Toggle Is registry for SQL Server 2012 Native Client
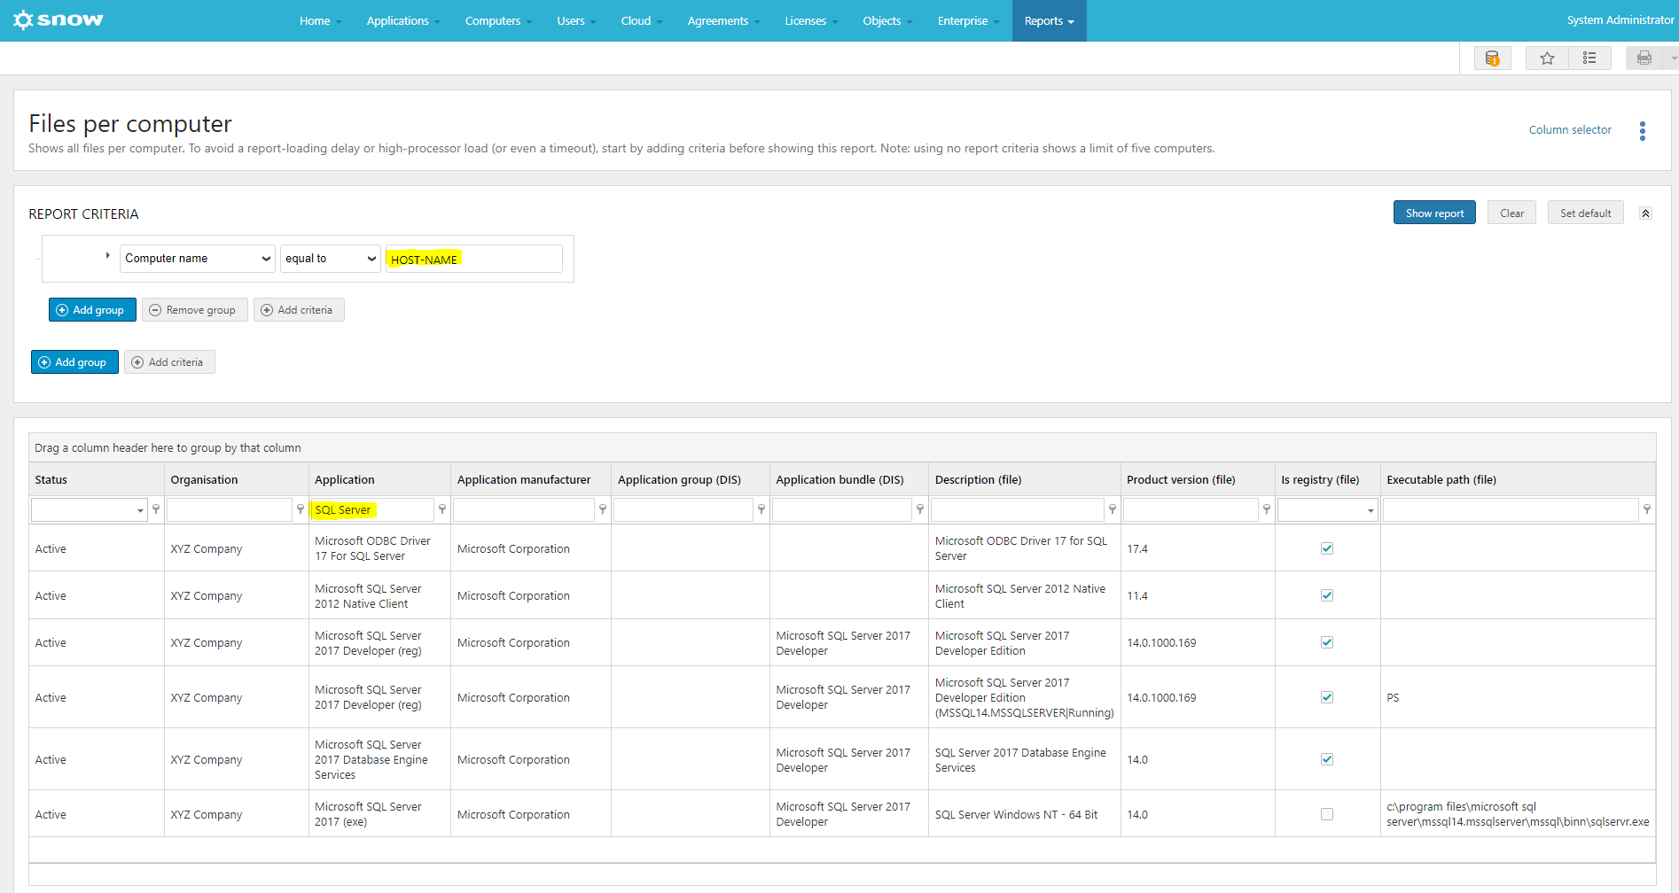This screenshot has width=1679, height=893. [x=1327, y=595]
